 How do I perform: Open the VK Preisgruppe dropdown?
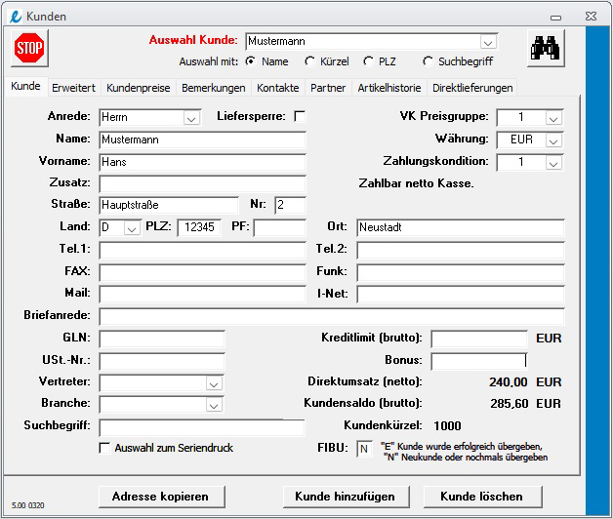pos(553,118)
